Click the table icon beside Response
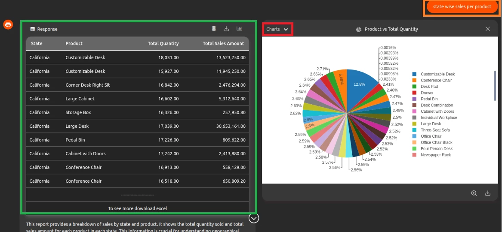Image resolution: width=502 pixels, height=232 pixels. (x=33, y=29)
